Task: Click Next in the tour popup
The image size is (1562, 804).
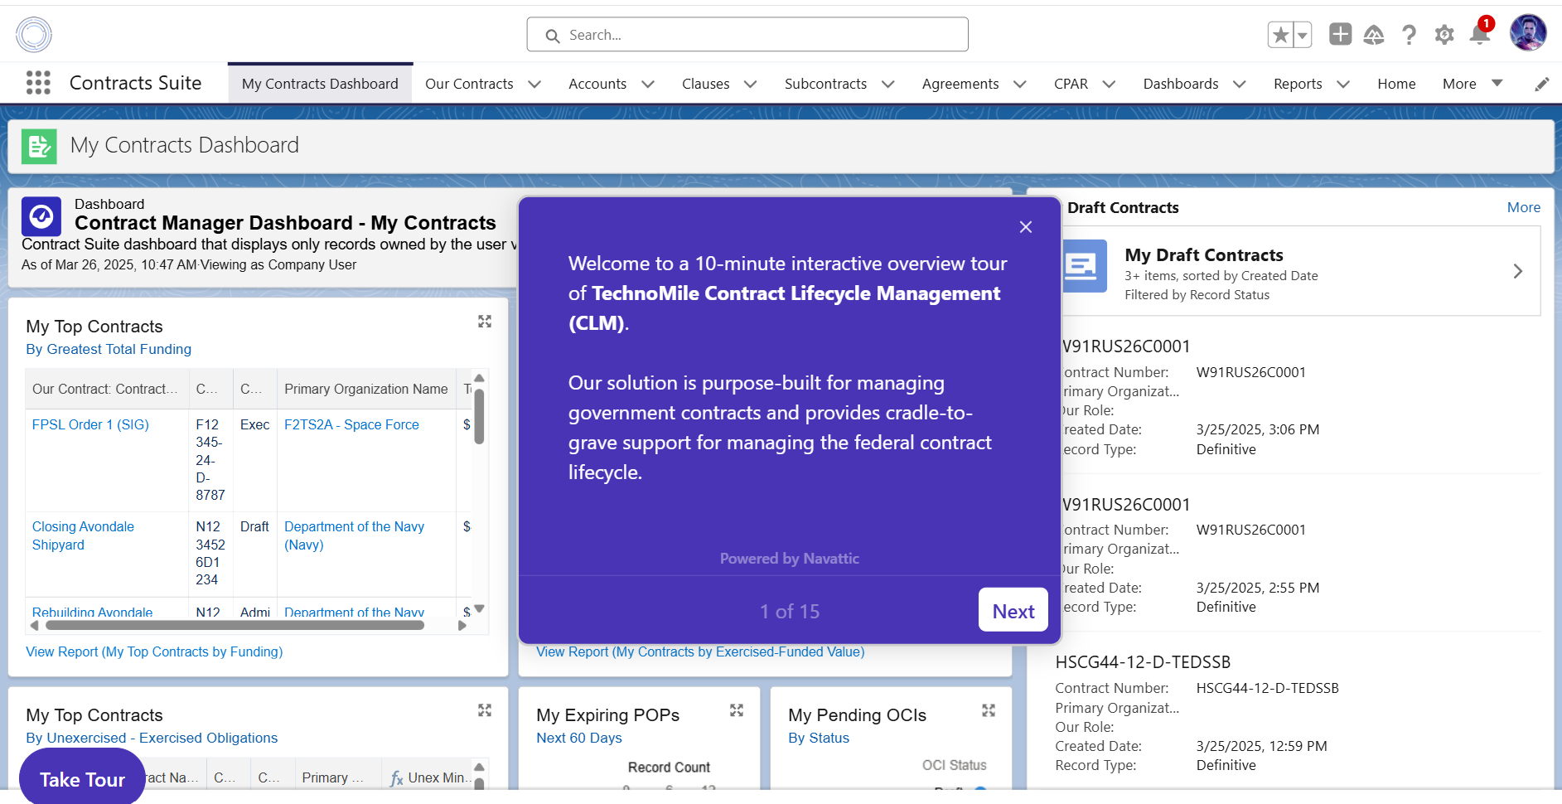Action: 1013,610
